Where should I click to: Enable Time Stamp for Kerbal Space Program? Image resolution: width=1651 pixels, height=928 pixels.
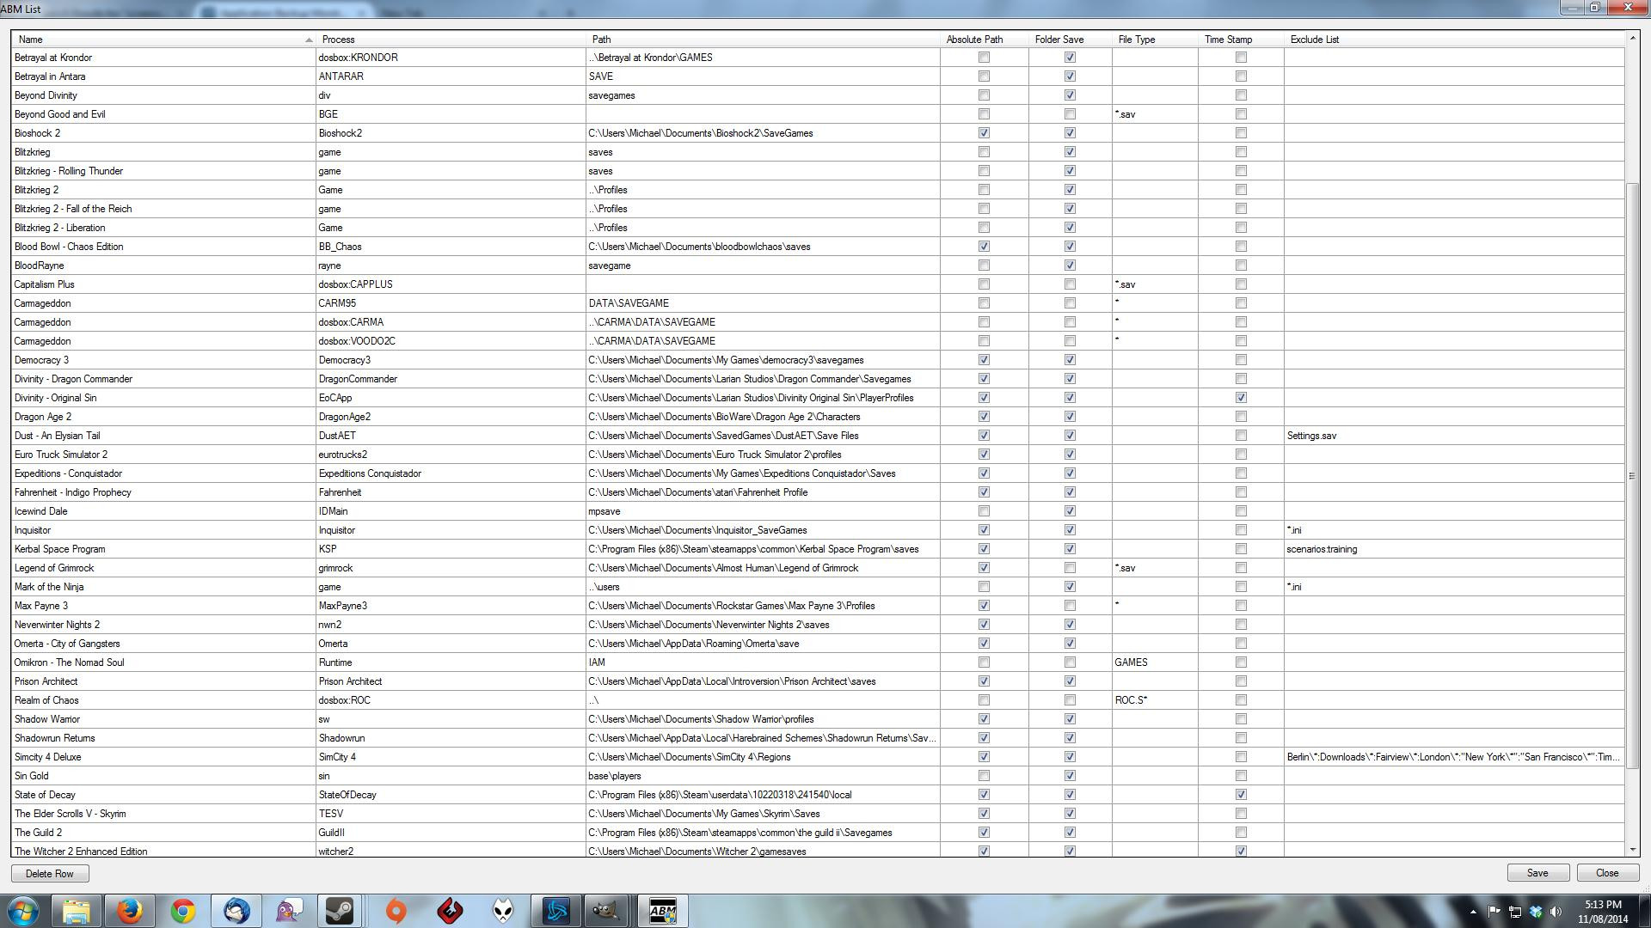click(x=1241, y=549)
